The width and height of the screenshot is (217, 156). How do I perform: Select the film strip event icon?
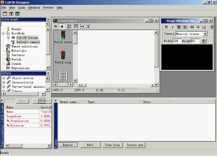(x=63, y=76)
